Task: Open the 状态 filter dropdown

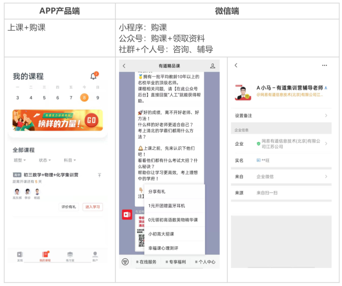Action: click(45, 160)
